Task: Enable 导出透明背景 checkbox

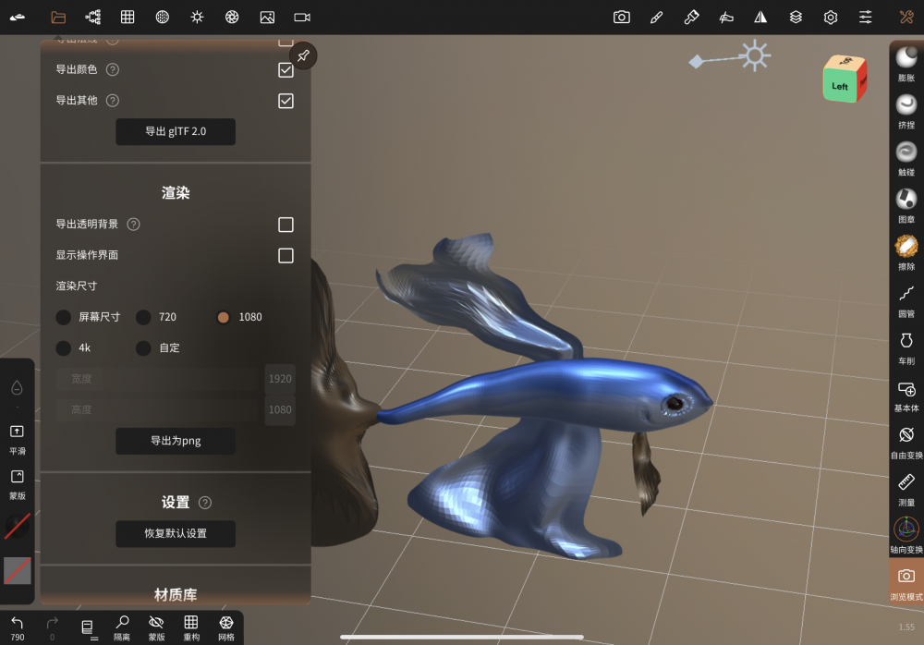Action: point(286,225)
